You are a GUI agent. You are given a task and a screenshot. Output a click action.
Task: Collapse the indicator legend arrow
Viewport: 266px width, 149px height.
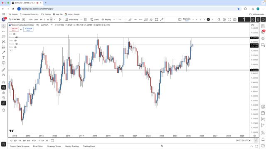tap(10, 50)
